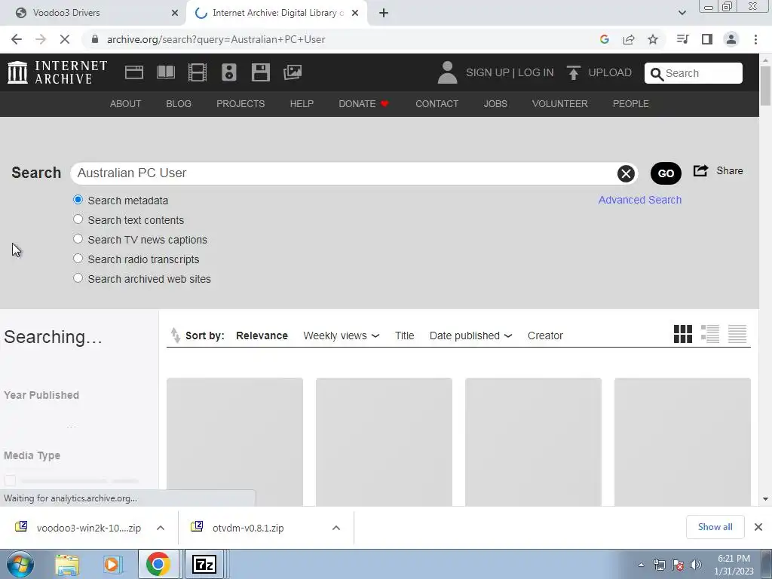Click page vertical scrollbar thumb
The height and width of the screenshot is (579, 772).
765,86
